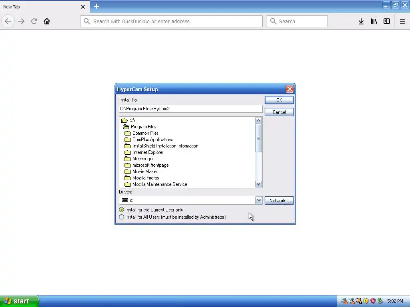Open the Firefox hamburger menu
Screen dimensions: 410x307
tap(402, 21)
